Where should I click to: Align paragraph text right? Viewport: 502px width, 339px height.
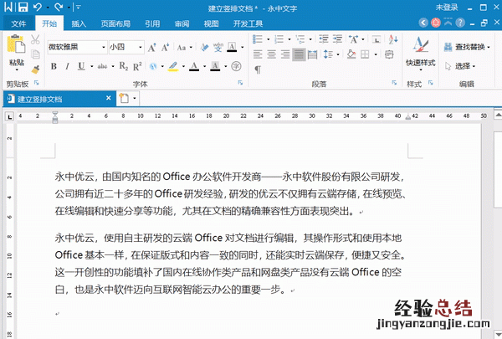pos(285,54)
